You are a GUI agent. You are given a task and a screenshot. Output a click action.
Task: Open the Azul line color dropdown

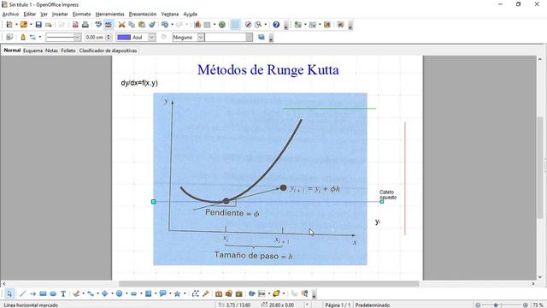coord(152,37)
